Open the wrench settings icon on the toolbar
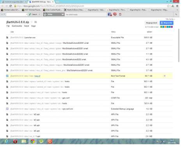 [176, 14]
